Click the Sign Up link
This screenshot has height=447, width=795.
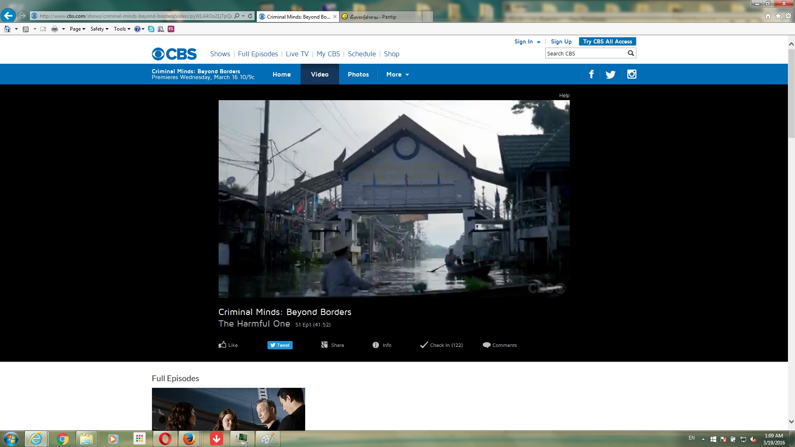tap(561, 41)
